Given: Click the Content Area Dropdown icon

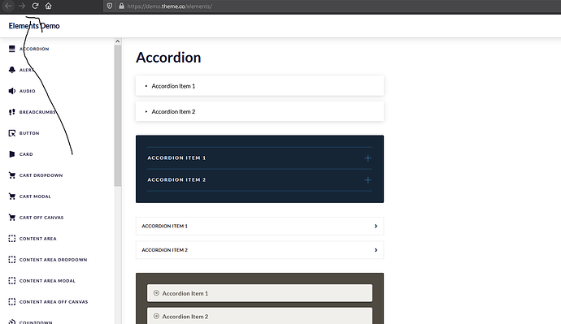Looking at the screenshot, I should [12, 259].
